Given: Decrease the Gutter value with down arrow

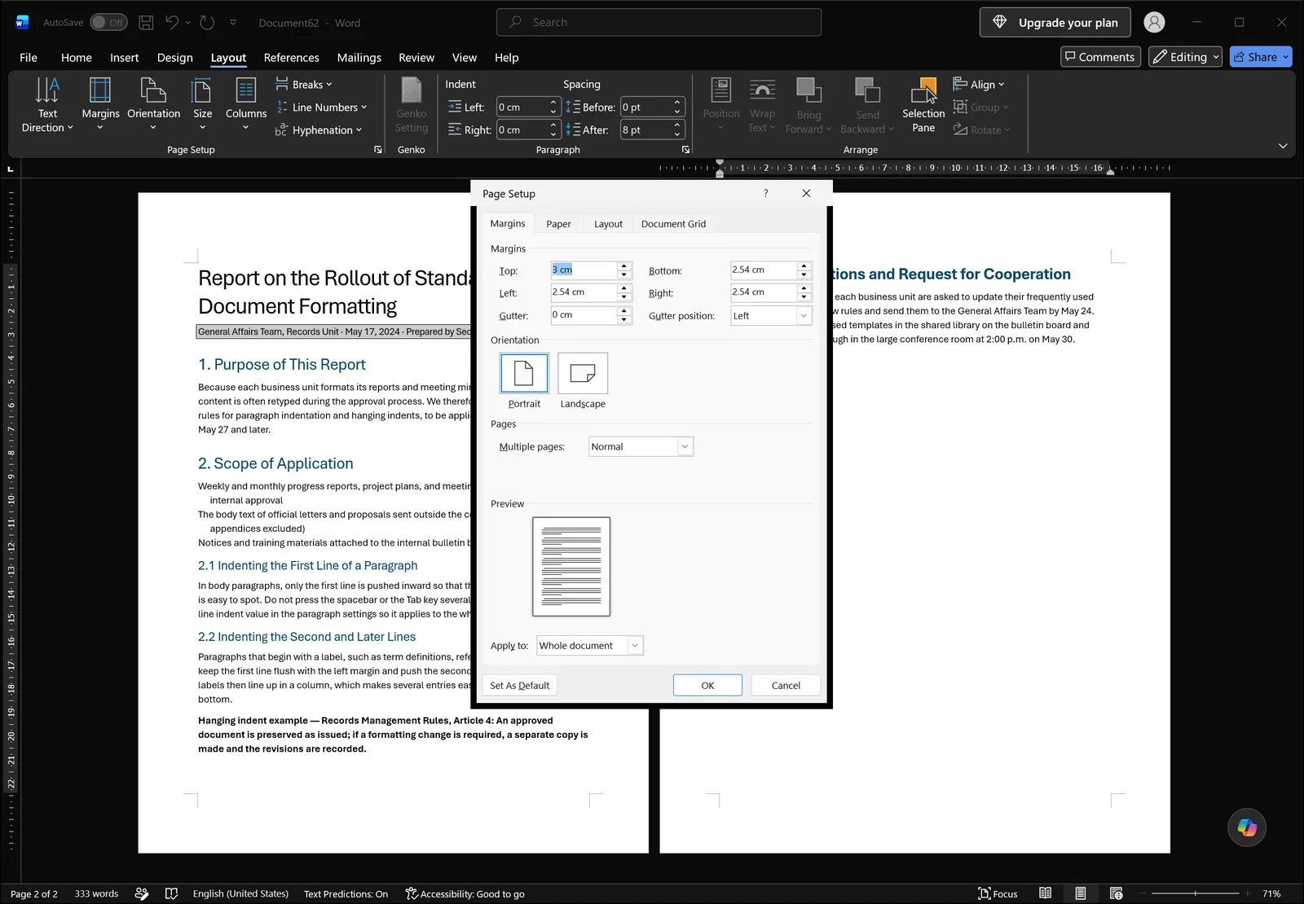Looking at the screenshot, I should [x=624, y=320].
